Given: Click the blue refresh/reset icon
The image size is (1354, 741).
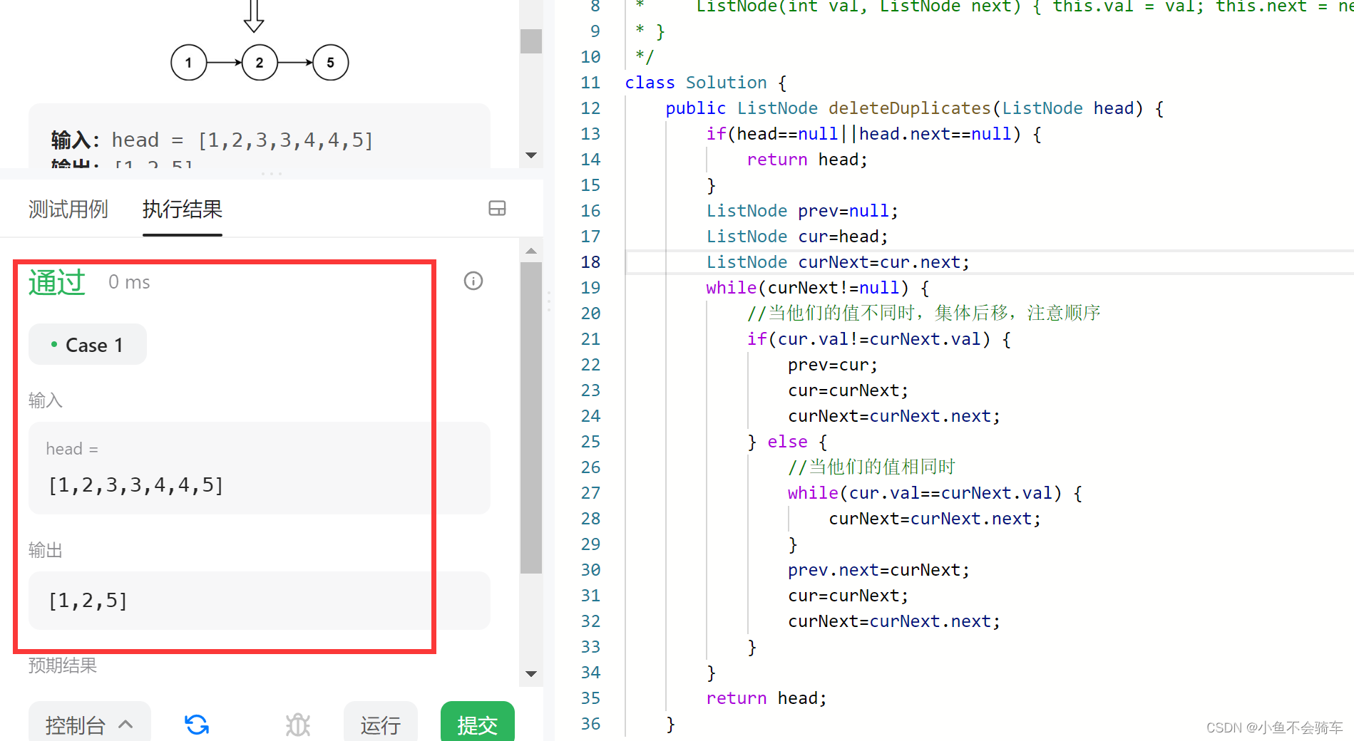Looking at the screenshot, I should coord(197,725).
